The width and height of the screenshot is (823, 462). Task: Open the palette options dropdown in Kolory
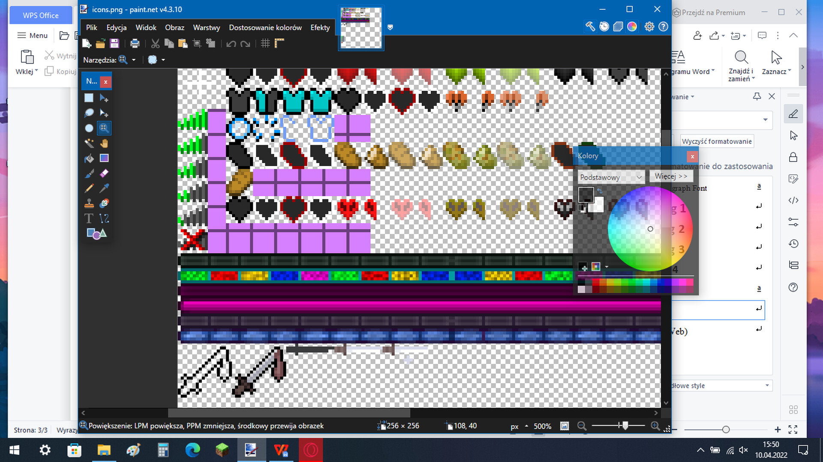(x=607, y=267)
